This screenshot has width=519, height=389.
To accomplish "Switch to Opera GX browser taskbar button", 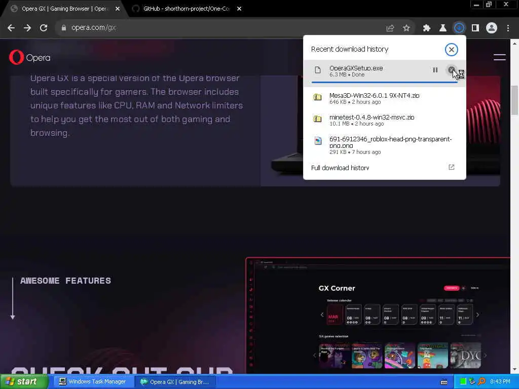I will (x=175, y=382).
